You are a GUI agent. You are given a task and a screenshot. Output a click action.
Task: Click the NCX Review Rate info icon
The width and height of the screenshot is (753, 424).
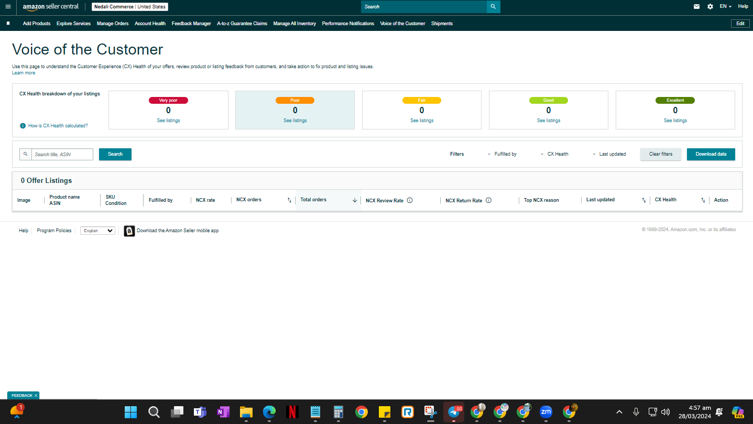click(x=410, y=200)
